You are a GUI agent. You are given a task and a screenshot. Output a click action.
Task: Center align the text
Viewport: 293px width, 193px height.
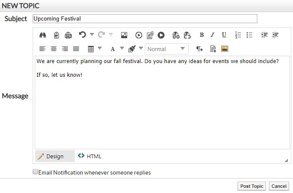[54, 49]
